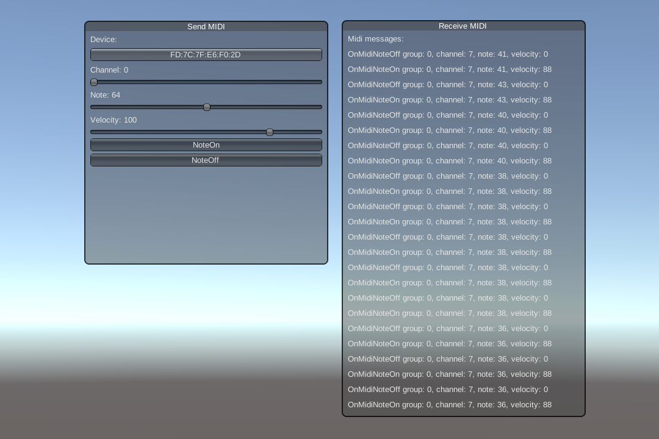Select the bottom OnMidiNoteOn note 36 message
This screenshot has width=659, height=439.
450,404
